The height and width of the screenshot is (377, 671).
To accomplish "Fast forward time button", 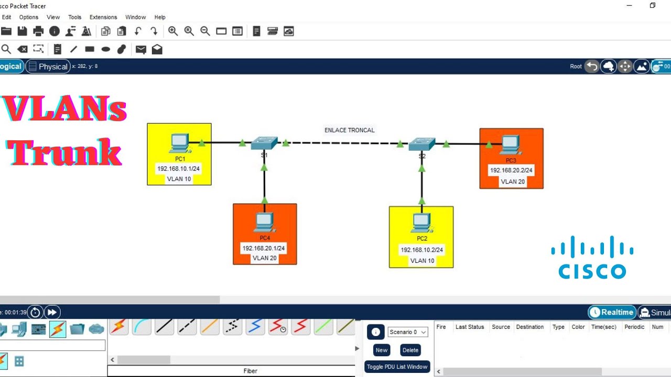I will [x=52, y=313].
